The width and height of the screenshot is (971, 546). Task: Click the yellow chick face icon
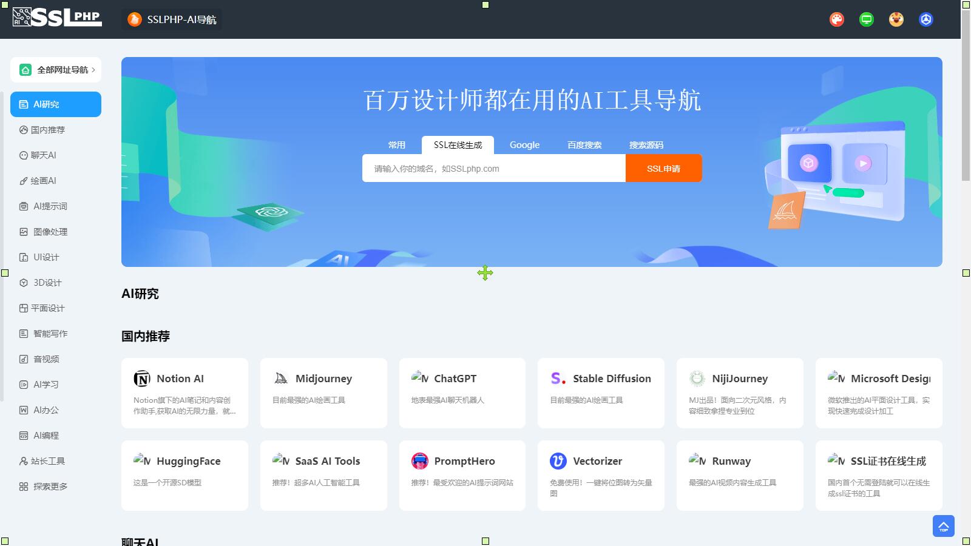click(x=896, y=19)
